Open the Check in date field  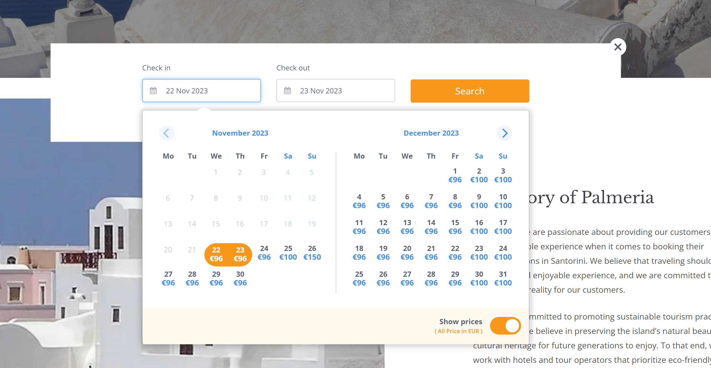[202, 91]
